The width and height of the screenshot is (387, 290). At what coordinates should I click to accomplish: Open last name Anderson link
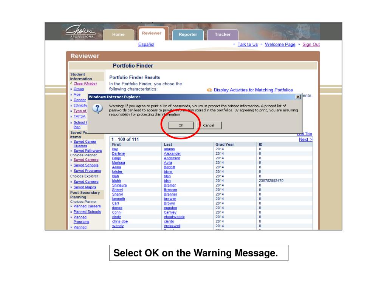click(172, 158)
